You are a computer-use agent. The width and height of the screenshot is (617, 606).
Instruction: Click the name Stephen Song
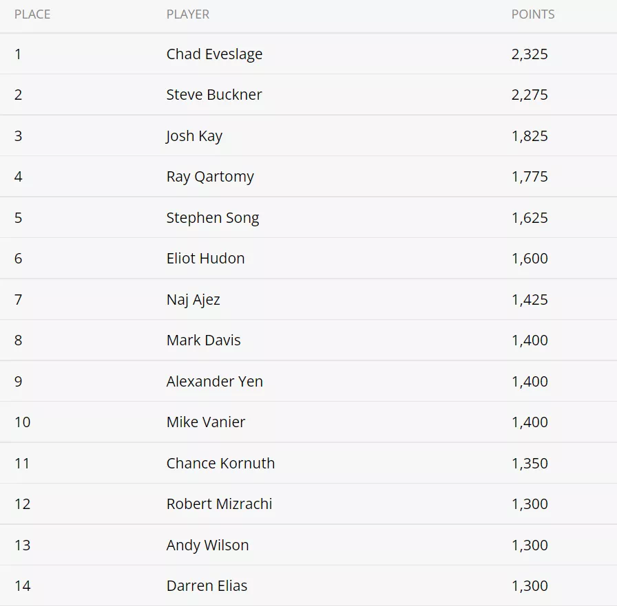(x=212, y=218)
